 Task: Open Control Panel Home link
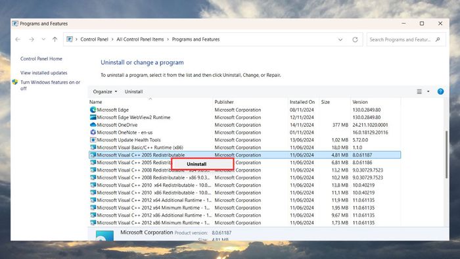click(x=41, y=59)
